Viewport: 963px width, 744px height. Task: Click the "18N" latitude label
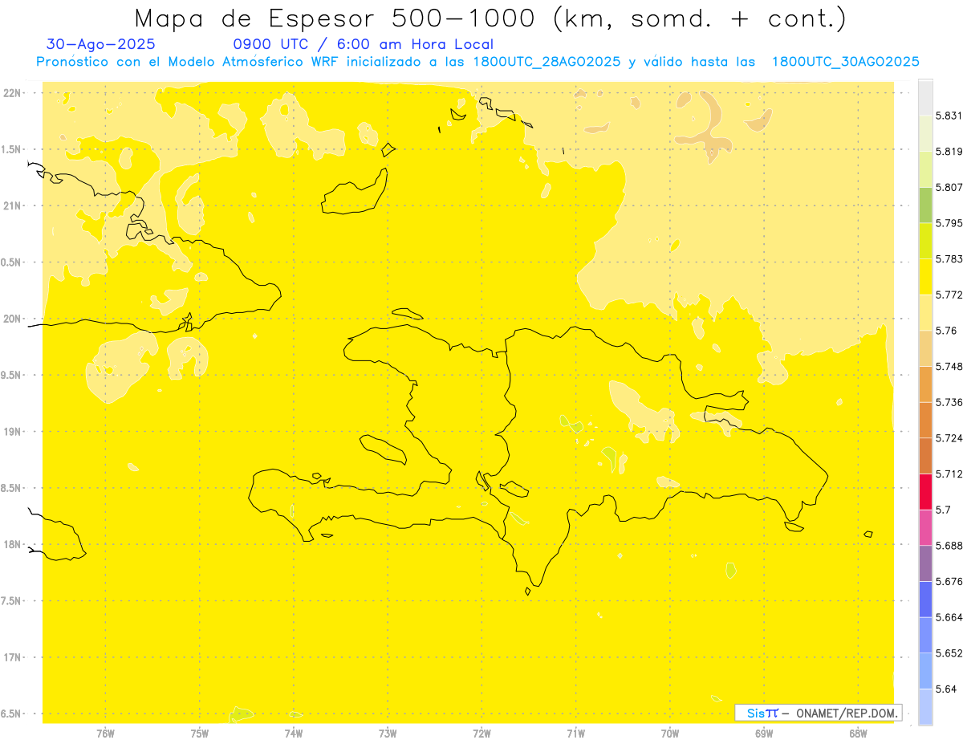(x=11, y=544)
